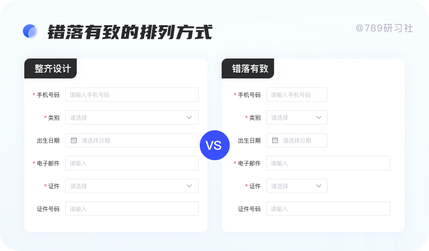This screenshot has height=251, width=429.
Task: Open the right panel 类别 dropdown chevron
Action: (319, 117)
